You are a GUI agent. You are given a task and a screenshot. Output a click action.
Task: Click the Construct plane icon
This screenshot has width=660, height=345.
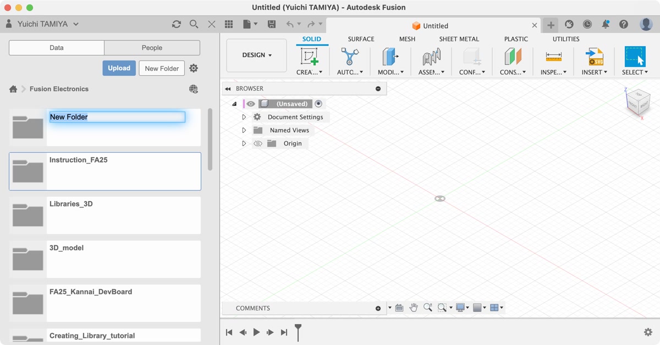click(x=513, y=57)
